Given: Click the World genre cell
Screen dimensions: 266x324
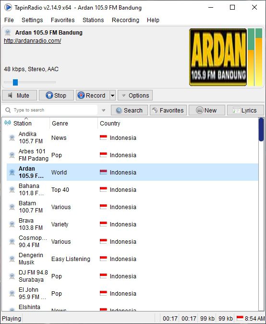Looking at the screenshot, I should (59, 172).
